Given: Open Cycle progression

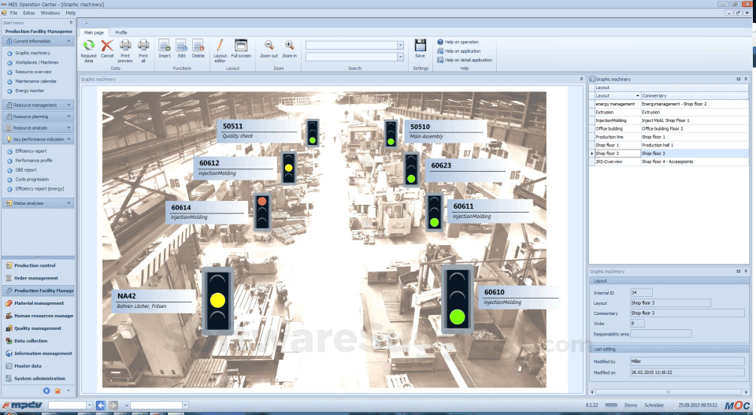Looking at the screenshot, I should pos(31,180).
